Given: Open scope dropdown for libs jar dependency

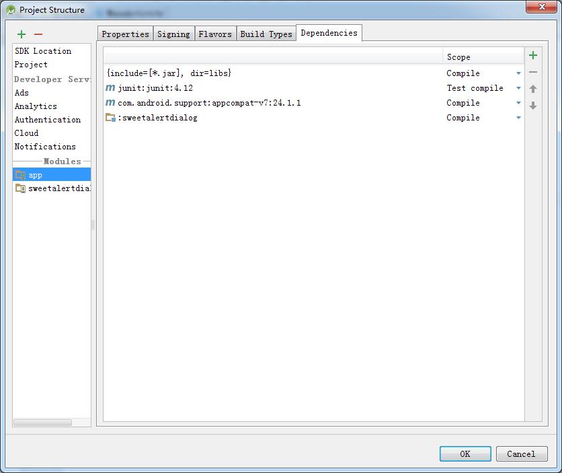Looking at the screenshot, I should point(518,73).
